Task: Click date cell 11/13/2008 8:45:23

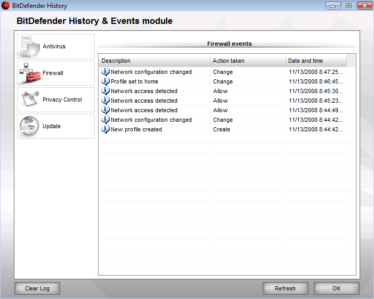Action: tap(316, 101)
